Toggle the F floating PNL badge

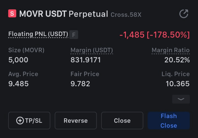point(73,35)
